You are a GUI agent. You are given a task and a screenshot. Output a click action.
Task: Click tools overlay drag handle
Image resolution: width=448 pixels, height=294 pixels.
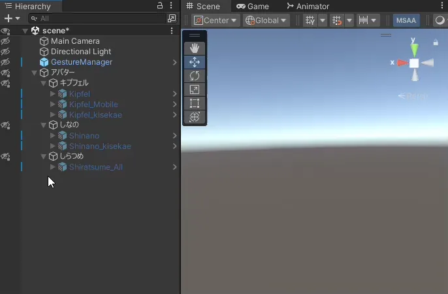(x=195, y=35)
